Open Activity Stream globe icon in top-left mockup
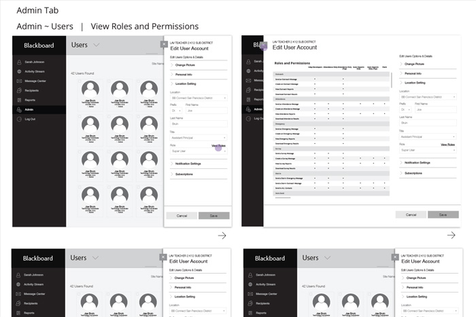 pyautogui.click(x=19, y=71)
